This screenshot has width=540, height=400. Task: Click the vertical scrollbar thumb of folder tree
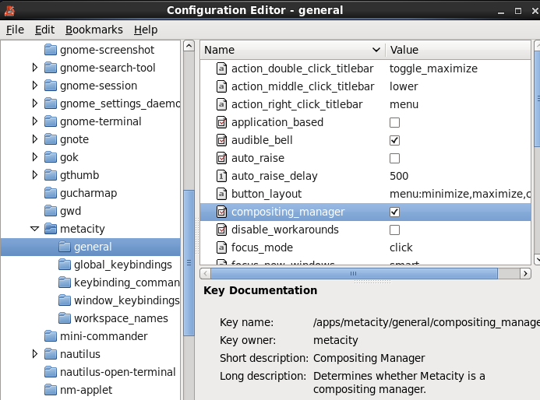pyautogui.click(x=189, y=263)
